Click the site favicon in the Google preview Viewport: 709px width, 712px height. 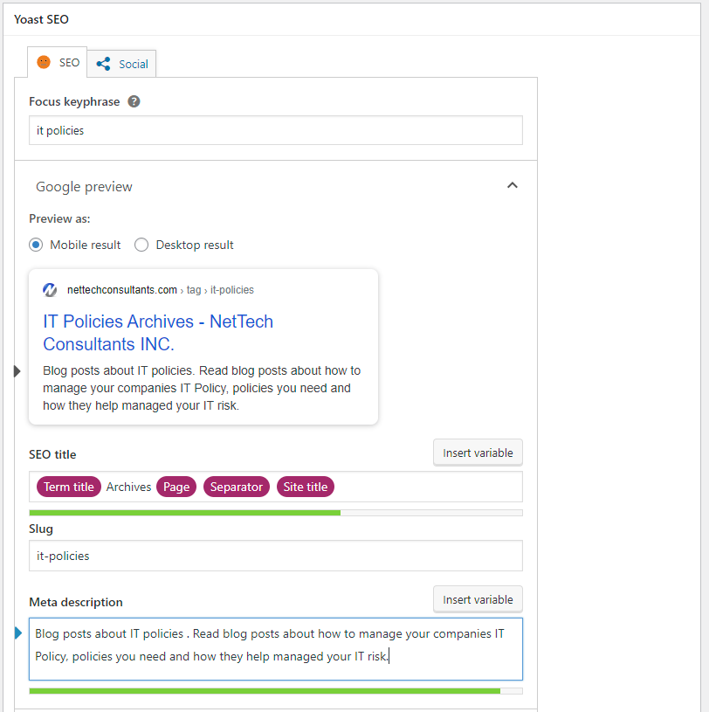pos(50,289)
